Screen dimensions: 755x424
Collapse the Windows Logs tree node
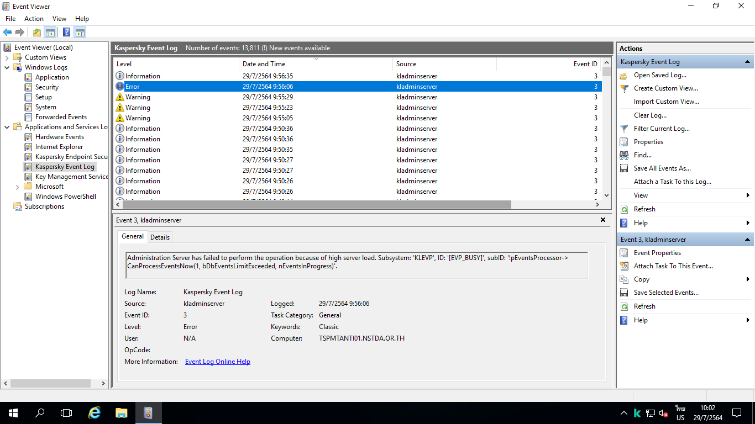click(x=7, y=67)
